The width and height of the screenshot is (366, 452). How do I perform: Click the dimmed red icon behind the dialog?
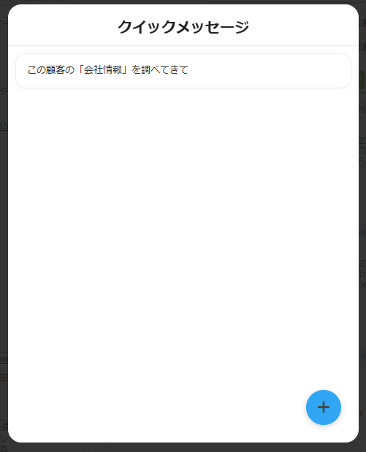tap(362, 413)
